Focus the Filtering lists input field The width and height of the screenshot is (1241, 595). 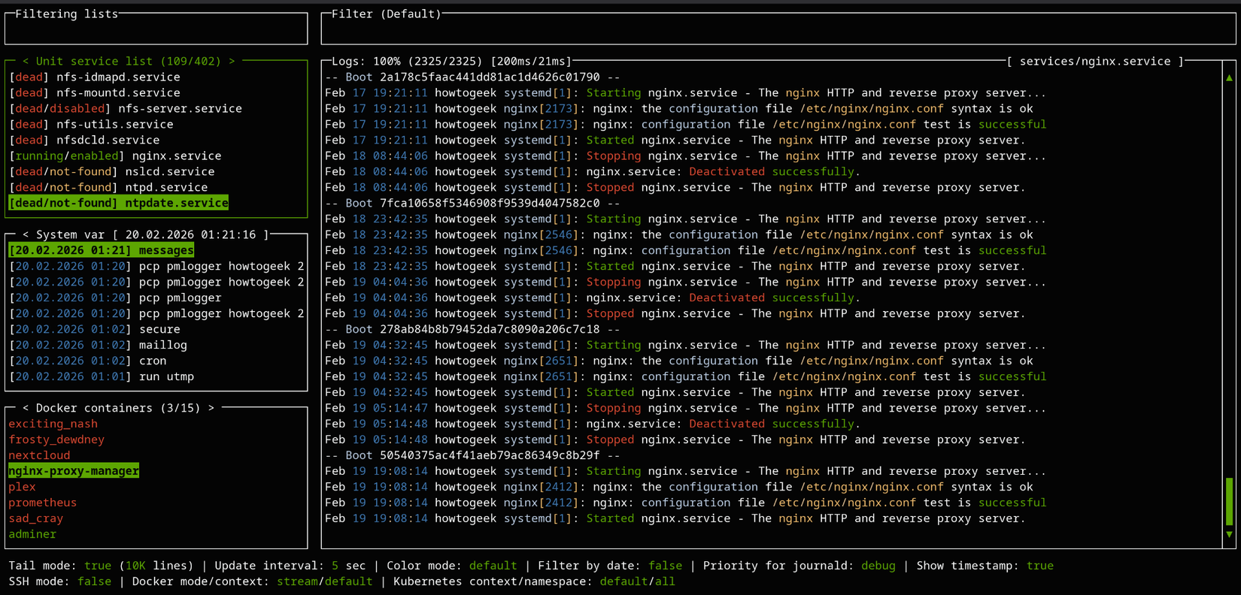(x=156, y=30)
